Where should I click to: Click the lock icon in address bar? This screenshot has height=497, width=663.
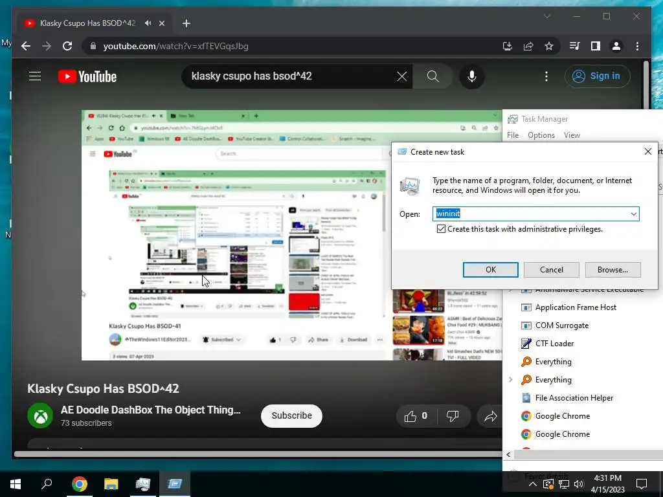coord(93,46)
